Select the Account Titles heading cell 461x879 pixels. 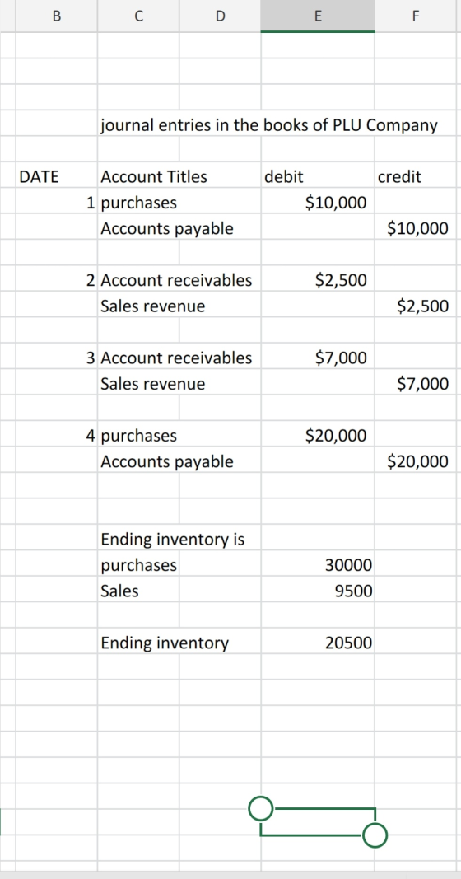click(x=153, y=176)
